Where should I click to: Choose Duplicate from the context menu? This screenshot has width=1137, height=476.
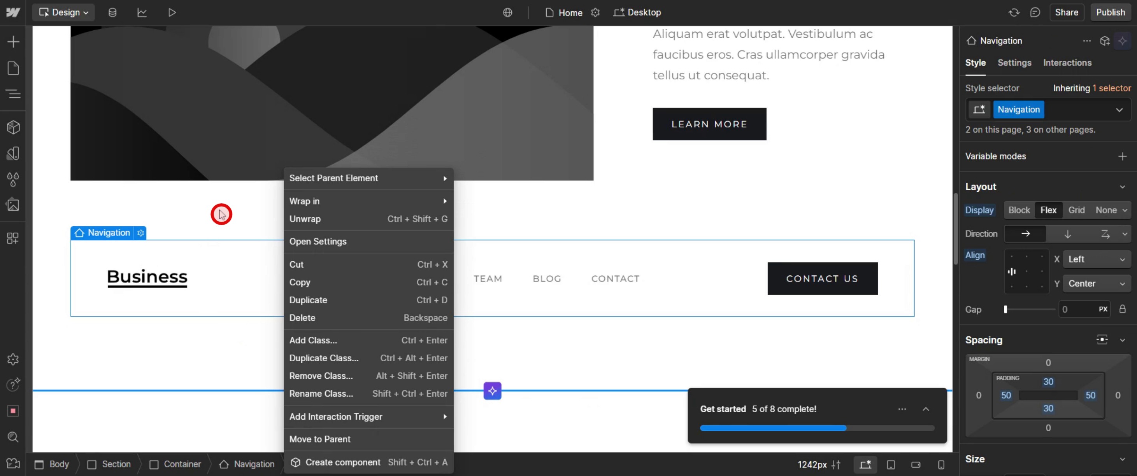click(x=308, y=300)
